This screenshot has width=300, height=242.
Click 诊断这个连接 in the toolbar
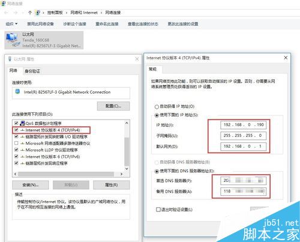pos(74,24)
